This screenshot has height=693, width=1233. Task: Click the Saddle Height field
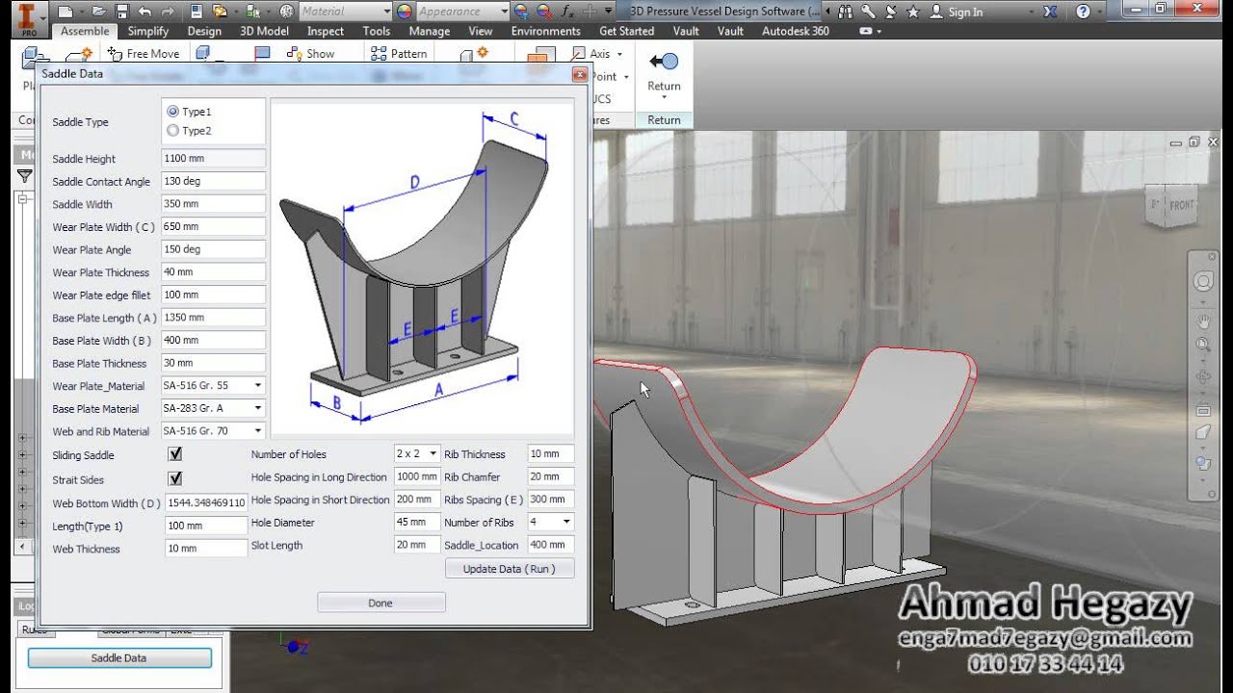click(x=213, y=158)
